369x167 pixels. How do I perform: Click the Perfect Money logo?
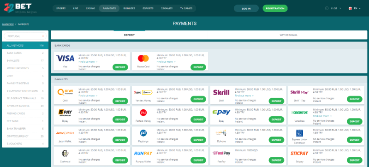click(x=143, y=113)
